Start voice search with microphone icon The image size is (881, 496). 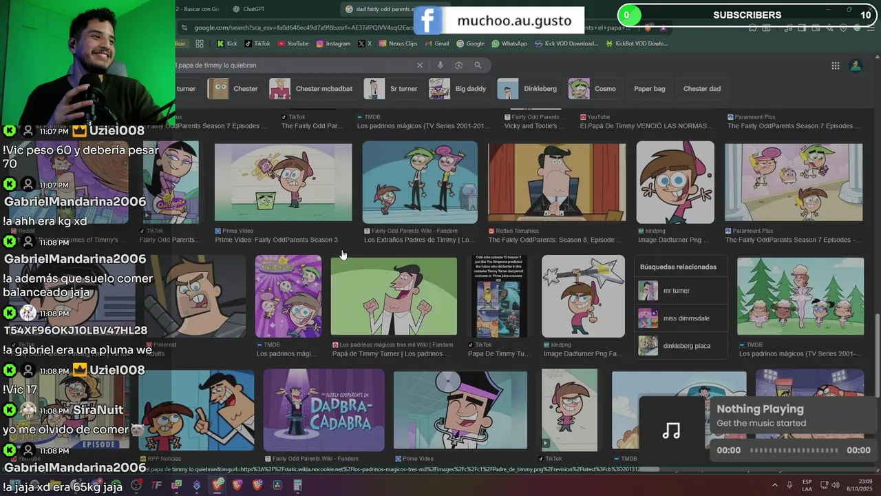(440, 65)
